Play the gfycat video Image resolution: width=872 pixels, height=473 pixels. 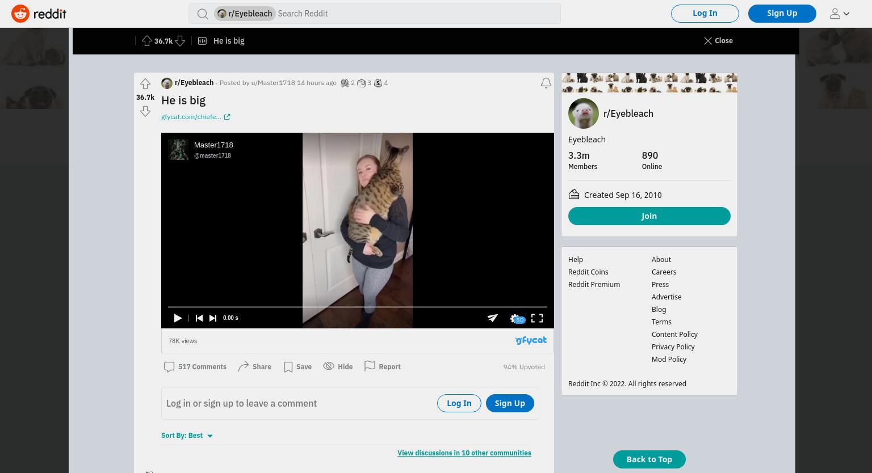pyautogui.click(x=178, y=318)
